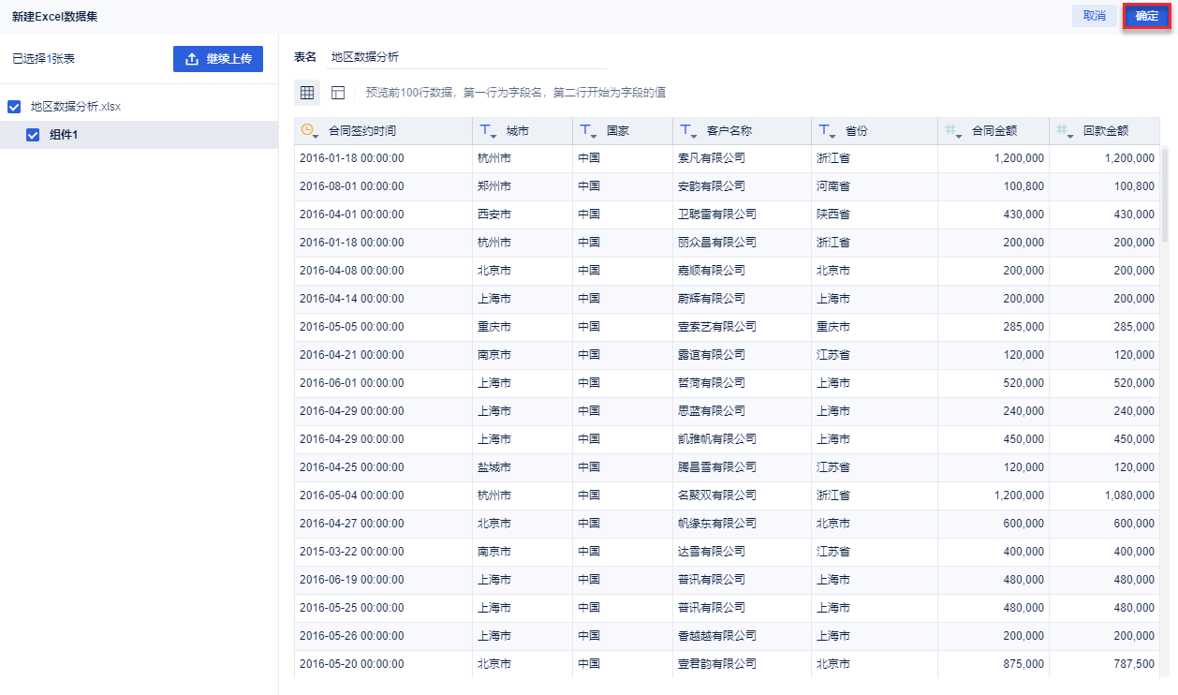Click the 285,000 contract amount cell
This screenshot has height=695, width=1178.
pyautogui.click(x=994, y=327)
